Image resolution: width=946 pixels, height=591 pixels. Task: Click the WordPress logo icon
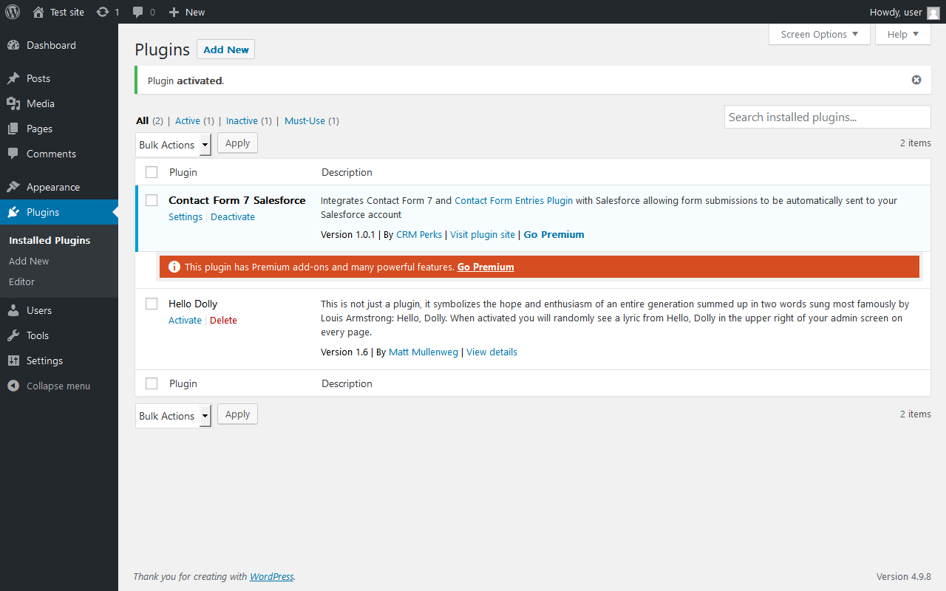point(13,12)
